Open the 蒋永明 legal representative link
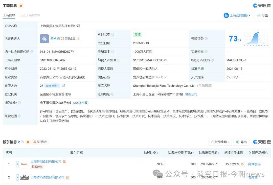This screenshot has width=273, height=185. [x=55, y=39]
